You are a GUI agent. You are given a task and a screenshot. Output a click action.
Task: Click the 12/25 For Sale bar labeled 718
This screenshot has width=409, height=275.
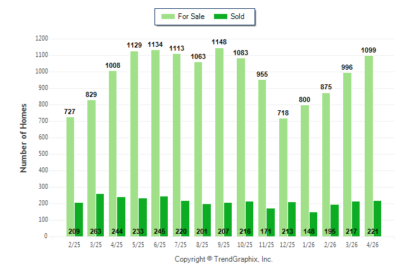(283, 177)
